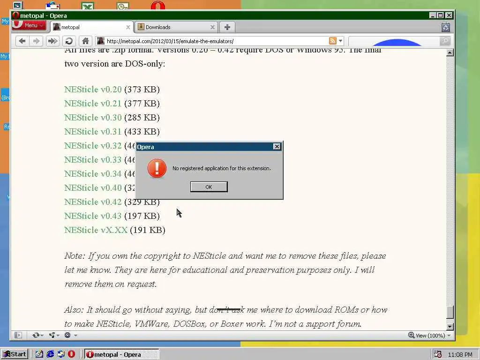Click the zoom magnifier icon in status bar
The height and width of the screenshot is (360, 480).
412,335
